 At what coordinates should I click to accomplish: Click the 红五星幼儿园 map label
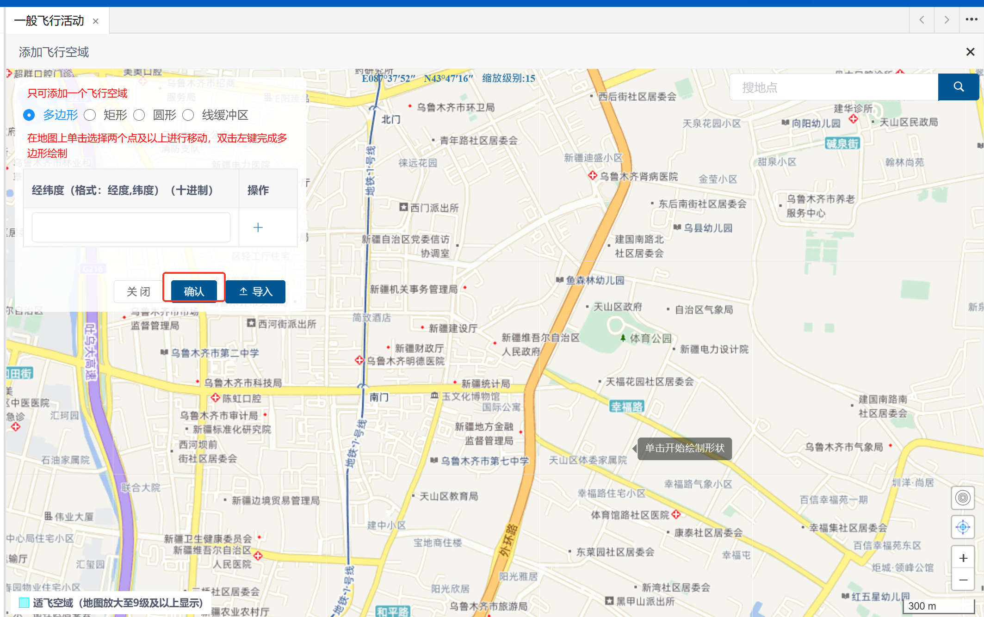pos(880,596)
